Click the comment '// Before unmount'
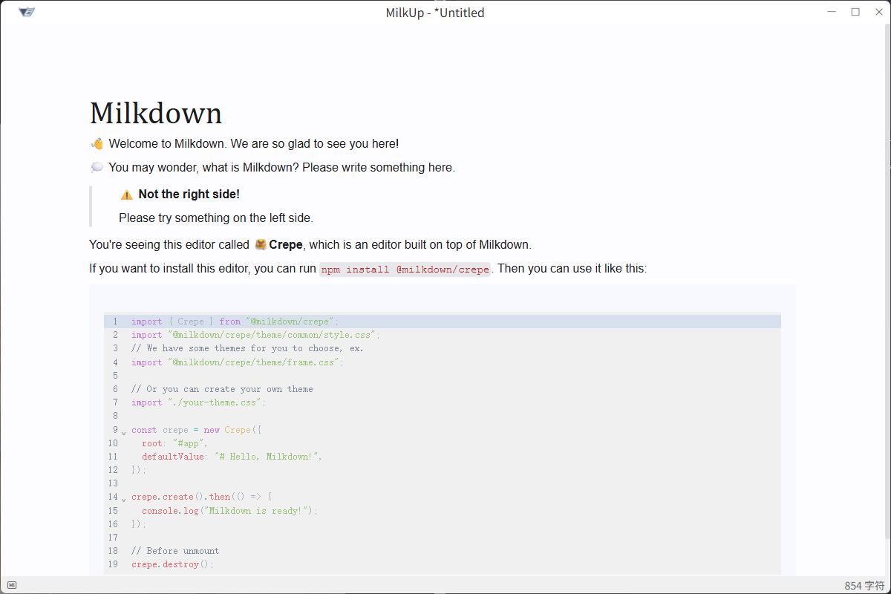Screen dimensions: 891x594 click(175, 551)
